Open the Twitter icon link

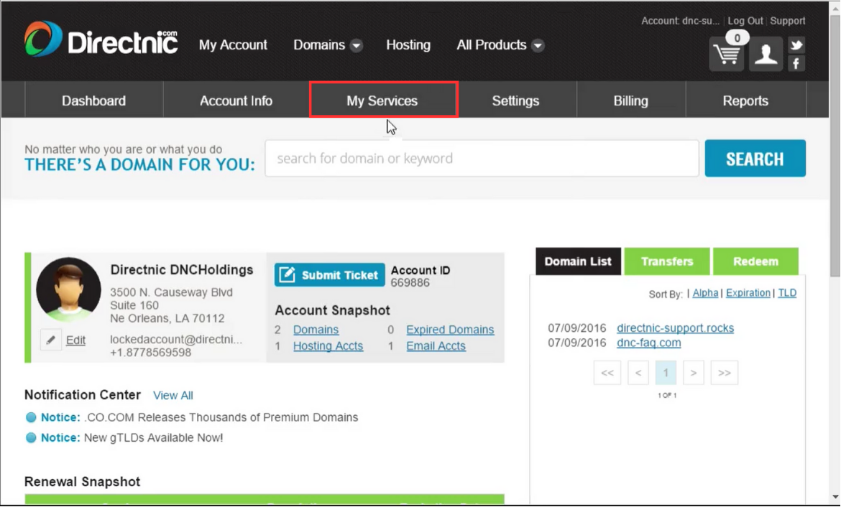point(796,45)
